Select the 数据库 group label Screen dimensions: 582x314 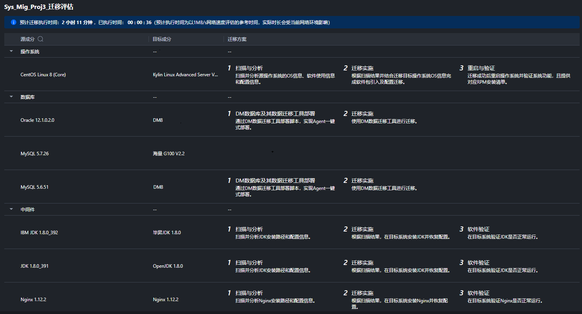(28, 97)
